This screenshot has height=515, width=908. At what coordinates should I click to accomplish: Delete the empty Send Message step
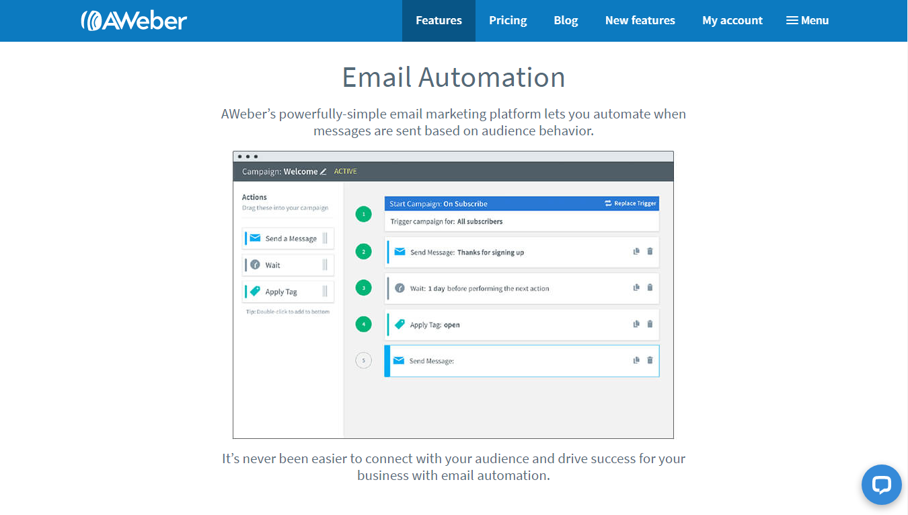[x=650, y=360]
